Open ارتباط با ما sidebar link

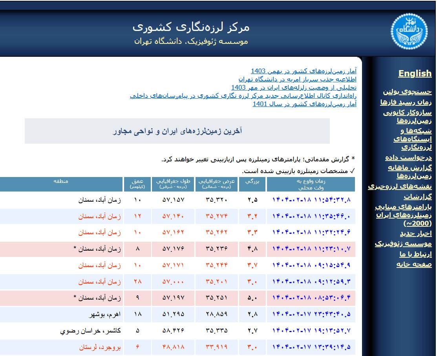[x=415, y=254]
